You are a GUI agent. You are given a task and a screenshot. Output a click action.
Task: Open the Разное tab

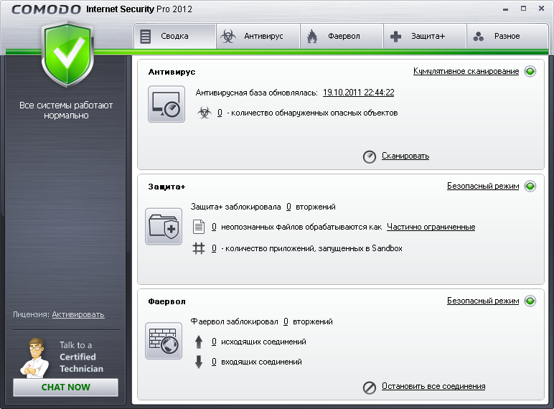pyautogui.click(x=508, y=36)
